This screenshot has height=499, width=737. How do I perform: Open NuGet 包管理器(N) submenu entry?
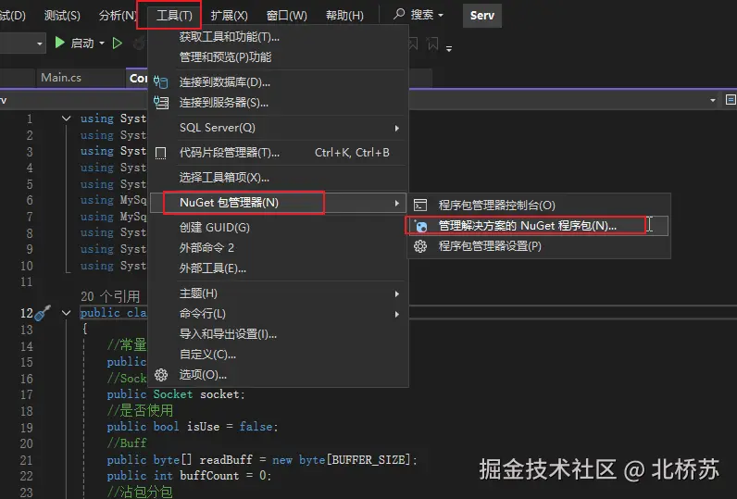coord(279,203)
